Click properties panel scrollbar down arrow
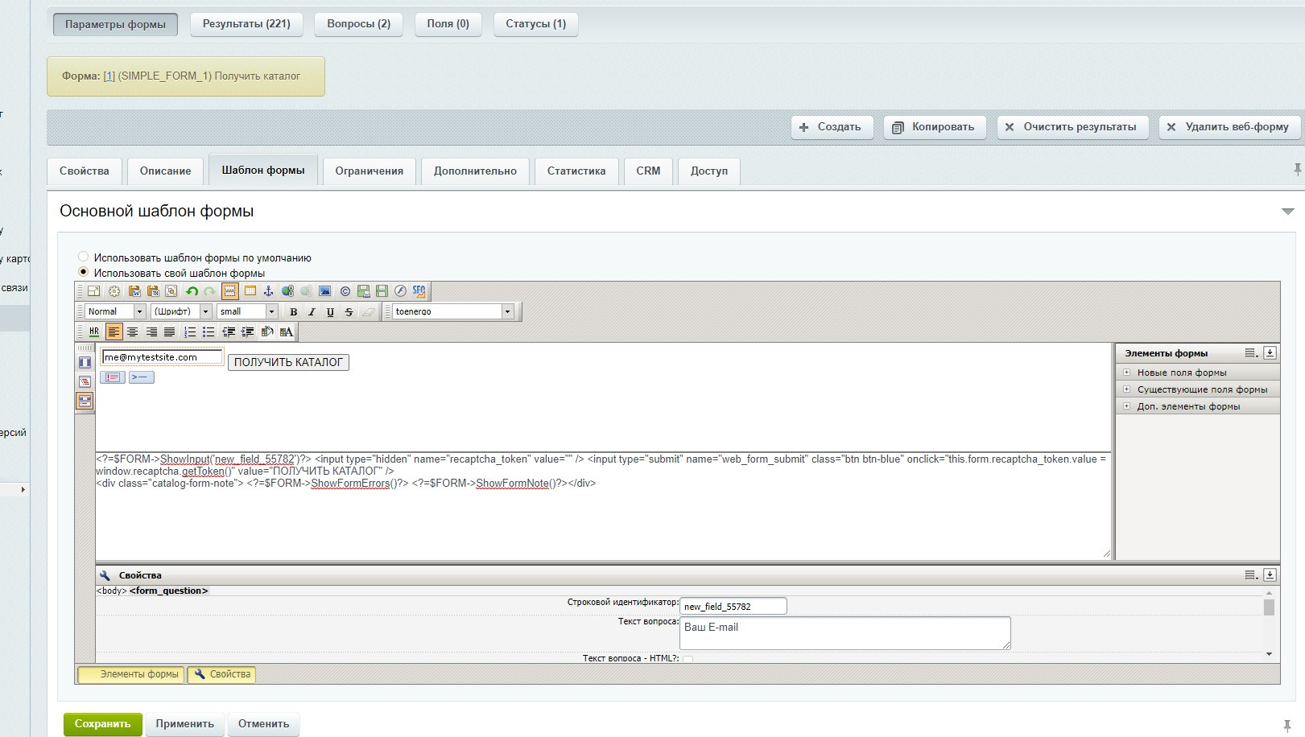 tap(1269, 654)
